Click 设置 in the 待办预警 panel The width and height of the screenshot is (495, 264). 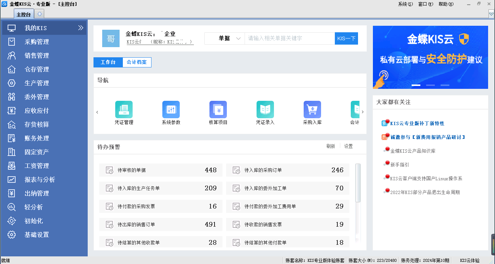pos(348,146)
